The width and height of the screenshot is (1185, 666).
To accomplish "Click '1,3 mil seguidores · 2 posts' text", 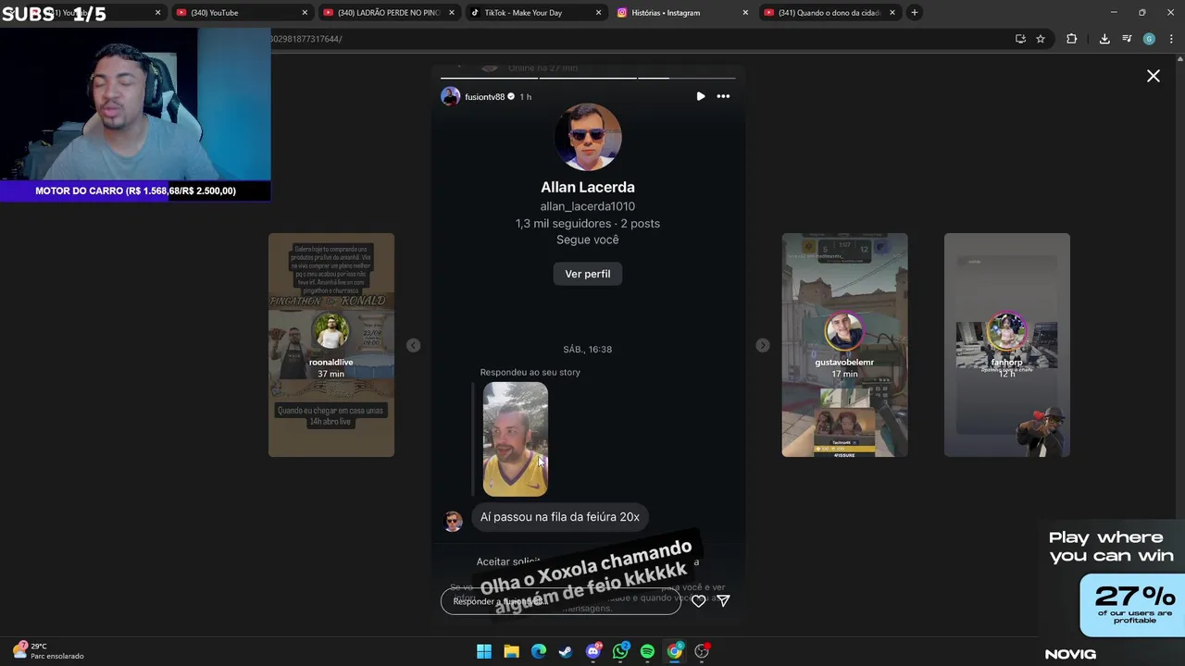I will point(588,223).
